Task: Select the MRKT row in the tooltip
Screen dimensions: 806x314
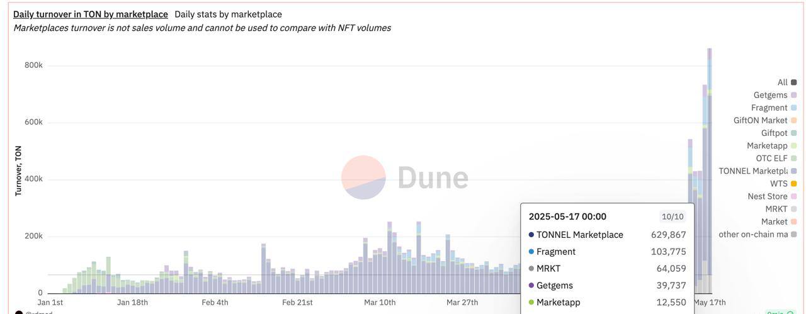Action: tap(607, 269)
